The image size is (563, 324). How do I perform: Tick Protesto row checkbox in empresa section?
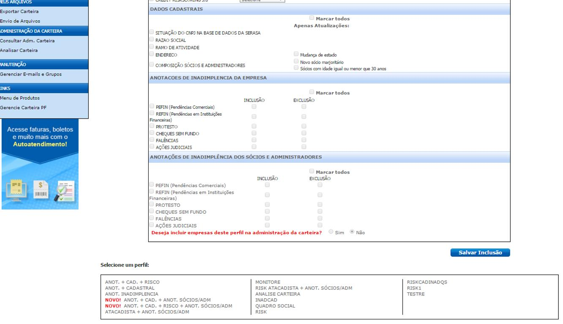pyautogui.click(x=152, y=126)
